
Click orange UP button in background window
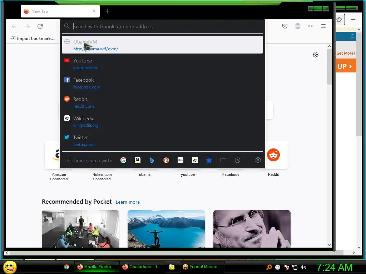(346, 66)
